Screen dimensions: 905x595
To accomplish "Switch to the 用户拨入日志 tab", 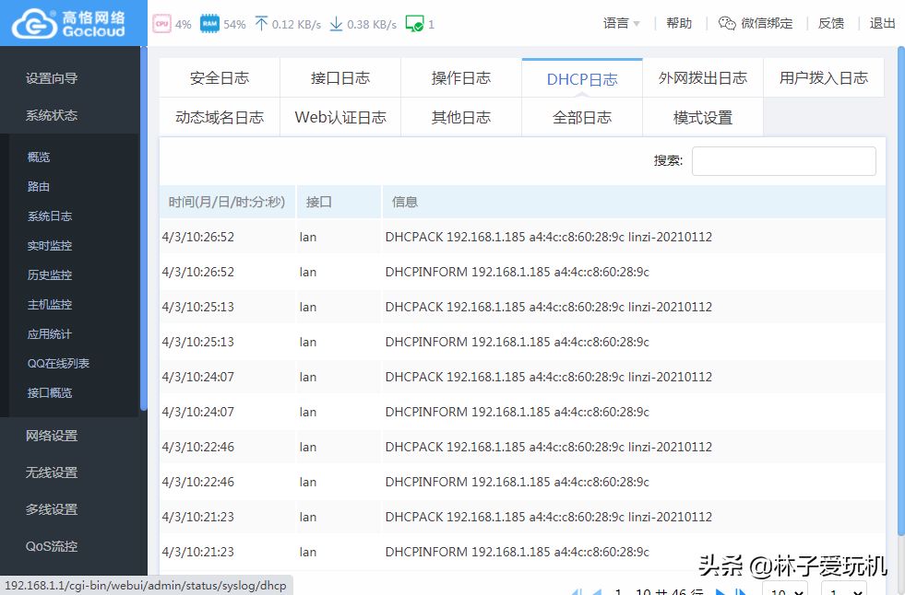I will tap(824, 77).
